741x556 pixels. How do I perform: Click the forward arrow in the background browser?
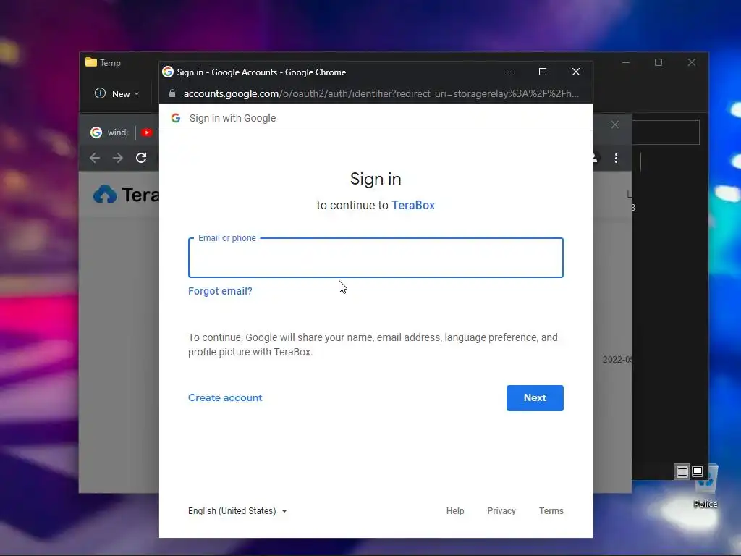click(118, 158)
